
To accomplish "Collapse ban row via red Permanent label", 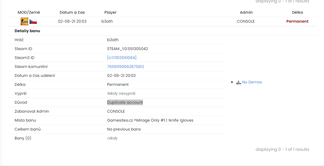I will [297, 21].
